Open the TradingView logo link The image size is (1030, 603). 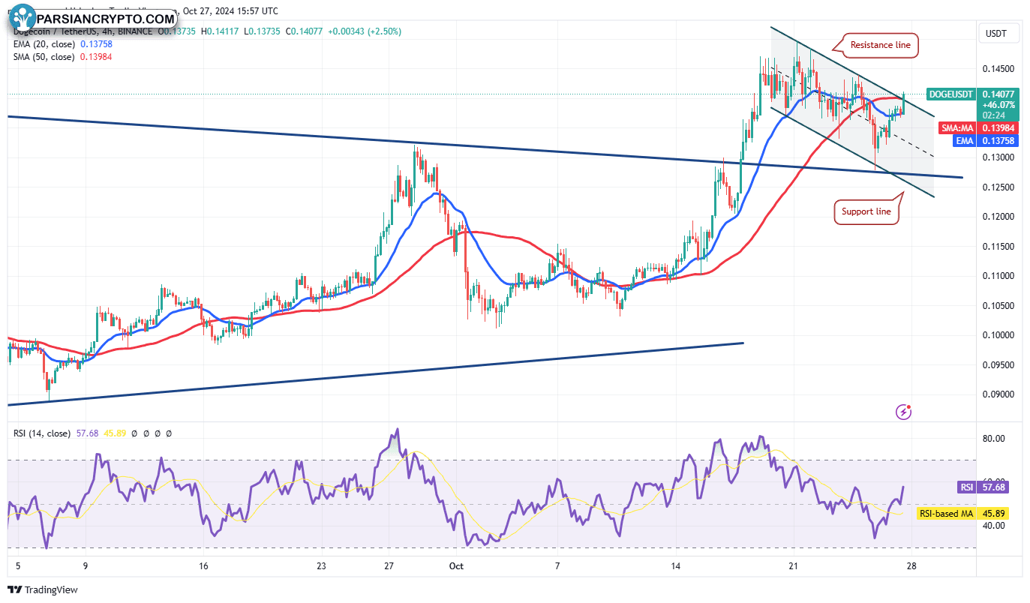point(44,590)
